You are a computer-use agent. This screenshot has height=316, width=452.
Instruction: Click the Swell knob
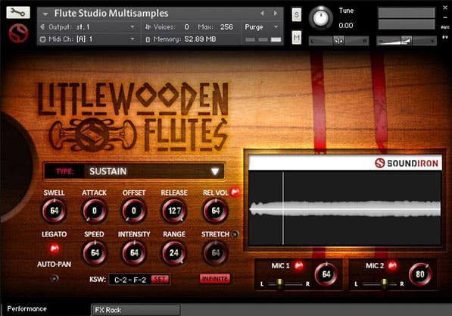[x=55, y=211]
